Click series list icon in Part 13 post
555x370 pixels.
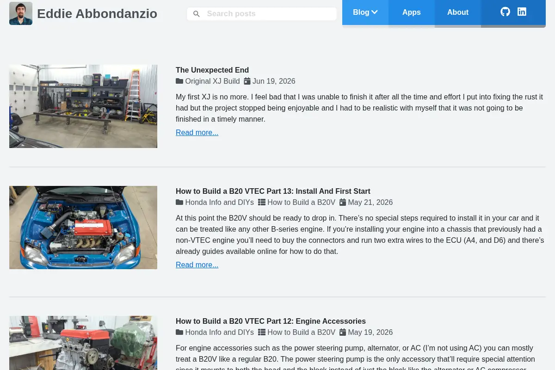tap(262, 203)
